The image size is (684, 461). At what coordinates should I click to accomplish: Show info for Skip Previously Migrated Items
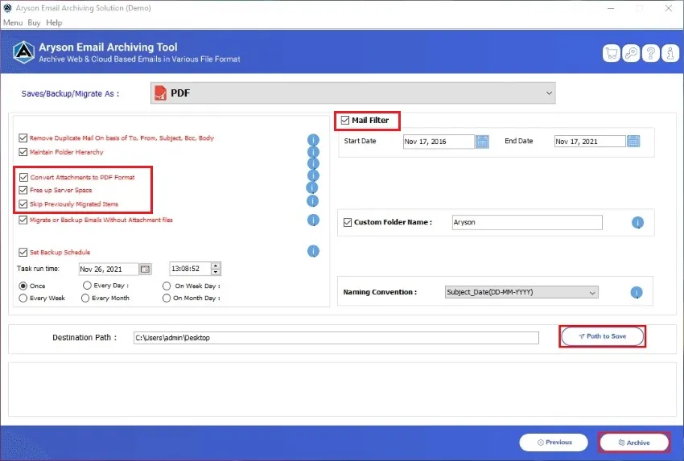pos(312,200)
